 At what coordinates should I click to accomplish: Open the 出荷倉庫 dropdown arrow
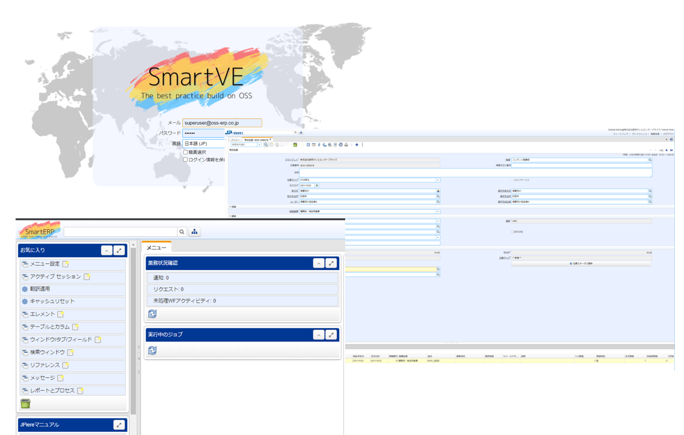click(x=438, y=211)
